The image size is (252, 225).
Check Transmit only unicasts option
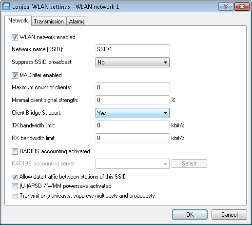point(15,196)
